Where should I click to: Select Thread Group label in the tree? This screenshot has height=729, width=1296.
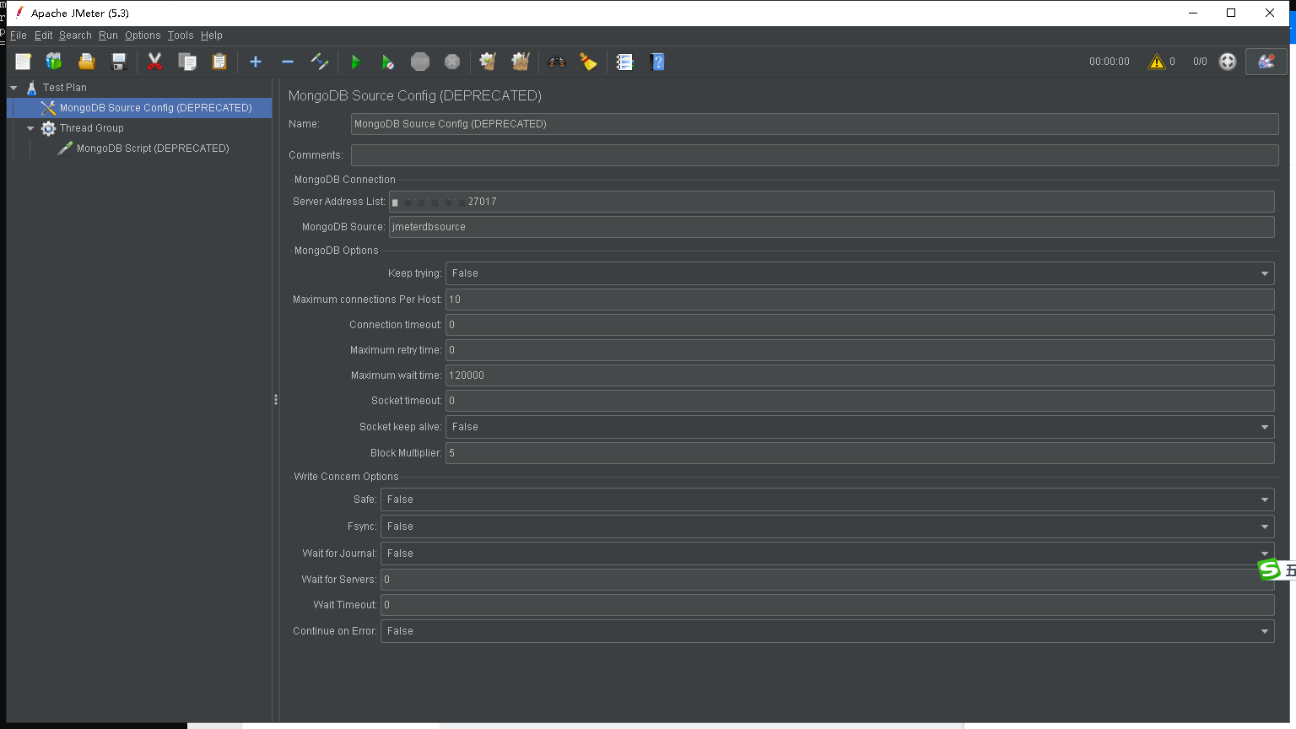[92, 128]
